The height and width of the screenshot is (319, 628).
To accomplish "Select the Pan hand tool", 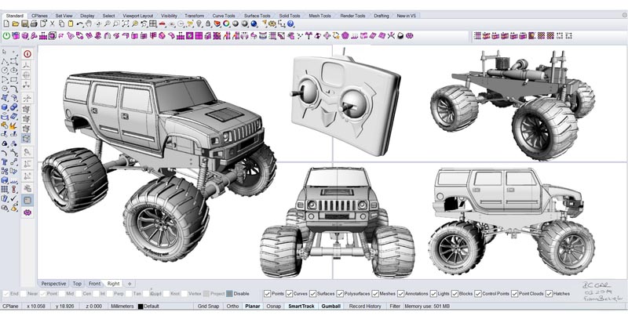I will point(88,24).
